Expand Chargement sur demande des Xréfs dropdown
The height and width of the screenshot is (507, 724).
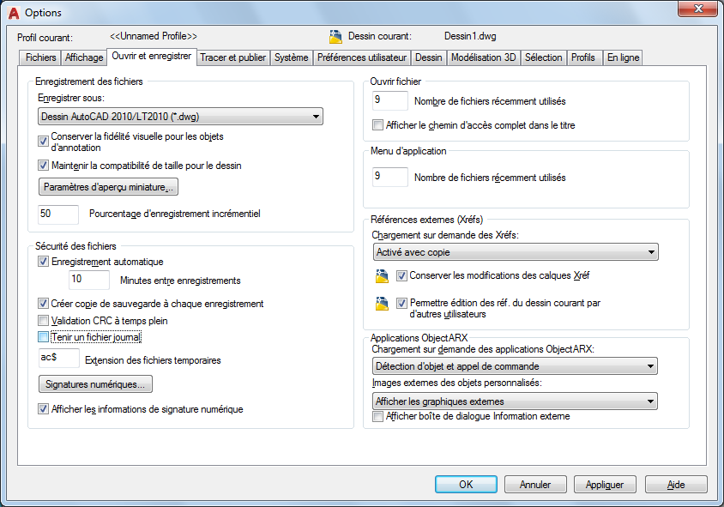click(x=516, y=252)
